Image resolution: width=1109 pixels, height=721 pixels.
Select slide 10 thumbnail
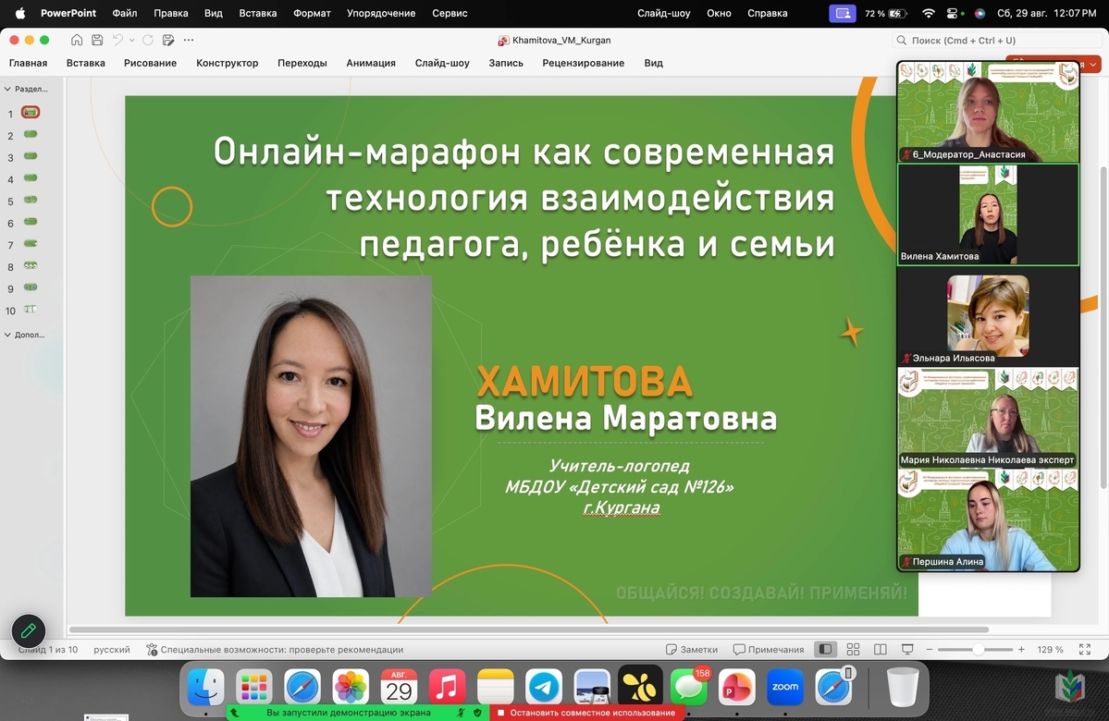coord(31,310)
